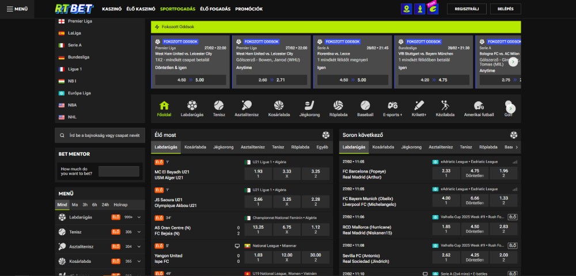Image resolution: width=576 pixels, height=276 pixels.
Task: Go to Élő Fogadás section
Action: click(215, 9)
